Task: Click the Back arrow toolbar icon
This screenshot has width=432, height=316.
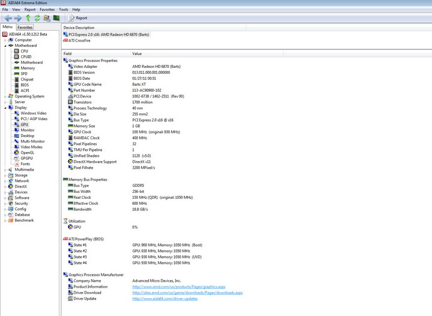Action: (8, 18)
